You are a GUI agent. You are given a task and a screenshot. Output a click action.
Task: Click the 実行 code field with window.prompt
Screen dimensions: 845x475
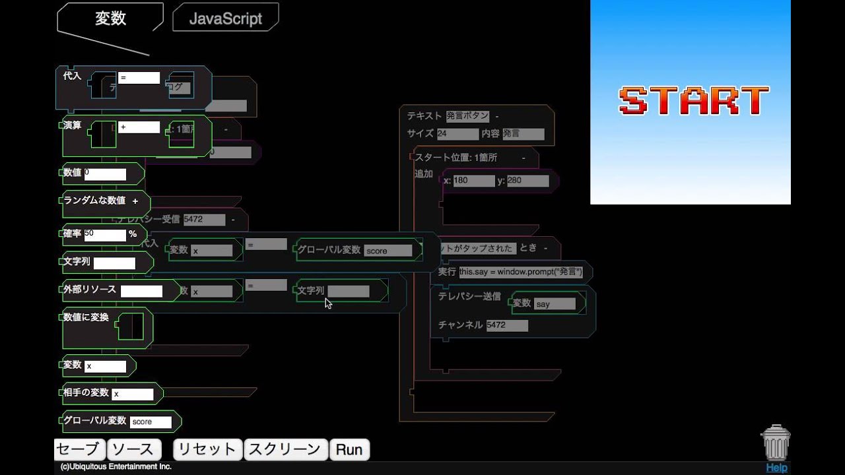pyautogui.click(x=521, y=272)
